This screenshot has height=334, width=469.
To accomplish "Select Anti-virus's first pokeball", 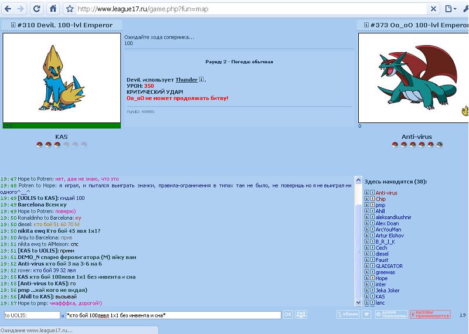I will click(x=395, y=145).
